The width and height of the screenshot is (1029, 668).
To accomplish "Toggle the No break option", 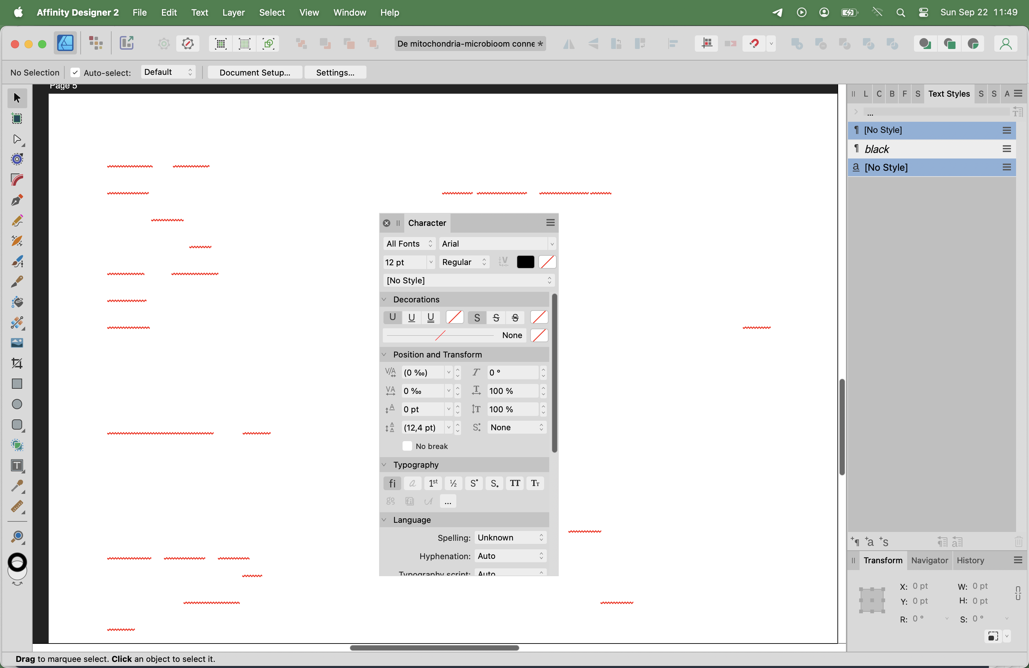I will pyautogui.click(x=407, y=446).
